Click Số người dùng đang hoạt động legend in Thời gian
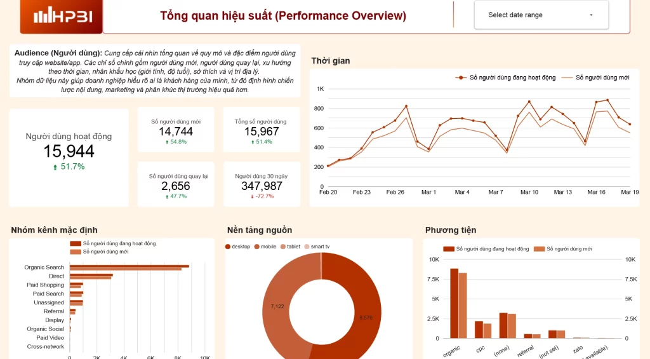Image resolution: width=650 pixels, height=359 pixels. click(x=460, y=78)
